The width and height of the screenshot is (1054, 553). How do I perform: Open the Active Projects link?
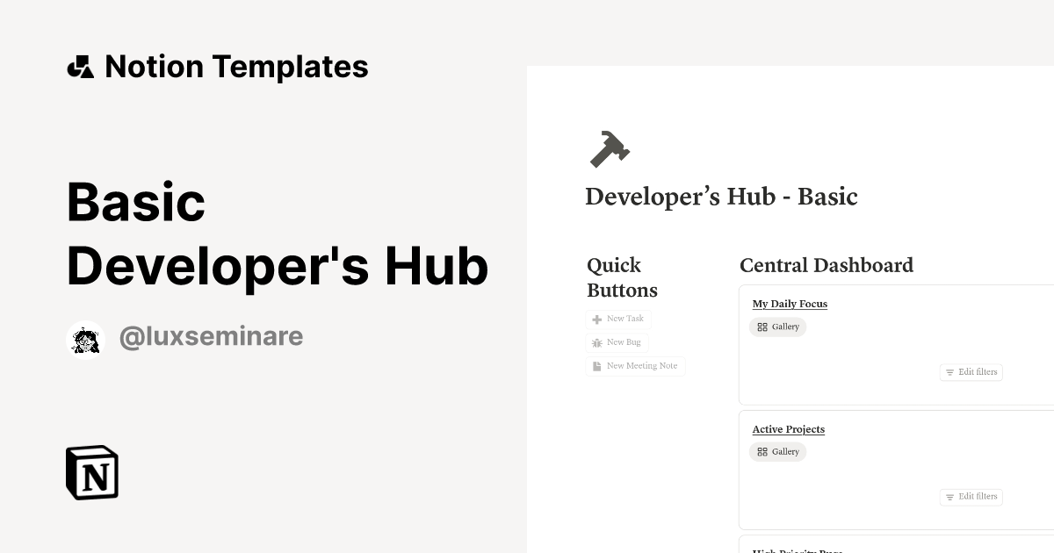(788, 429)
